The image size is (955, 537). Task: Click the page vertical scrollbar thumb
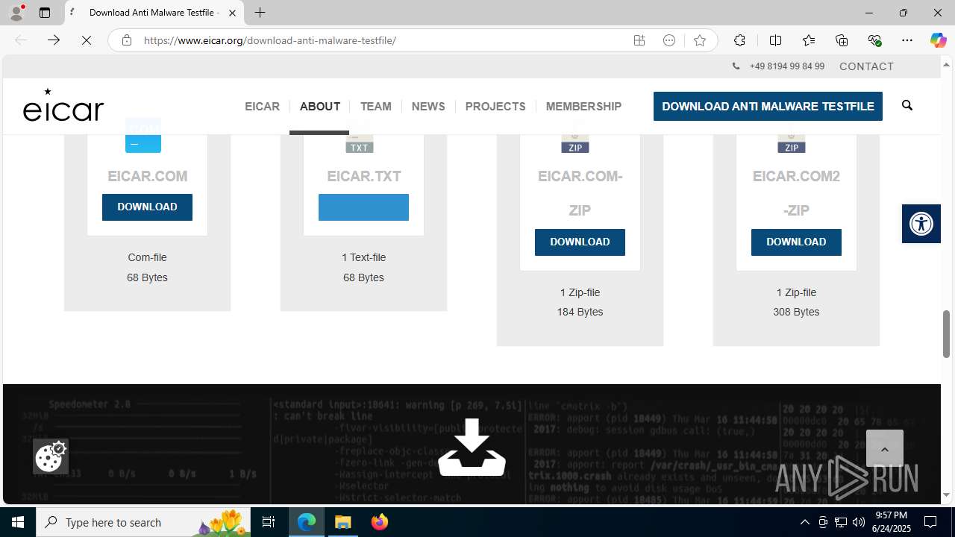point(946,334)
